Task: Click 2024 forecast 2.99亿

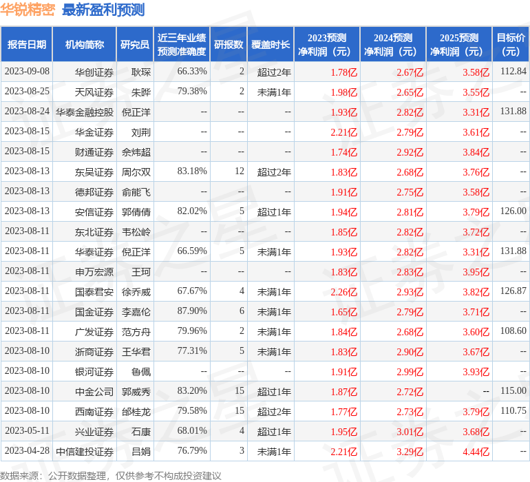Action: click(x=410, y=371)
